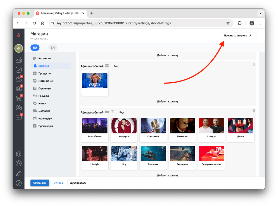Viewport: 278px width, 206px height.
Task: Switch to the RU language toggle
Action: 35,48
